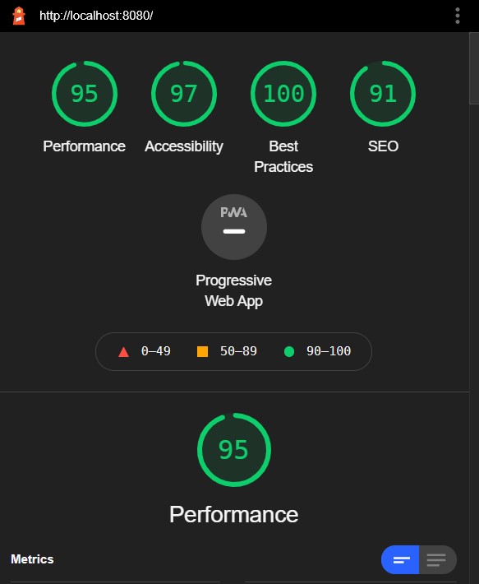Click the Performance label under the gauge

point(85,146)
